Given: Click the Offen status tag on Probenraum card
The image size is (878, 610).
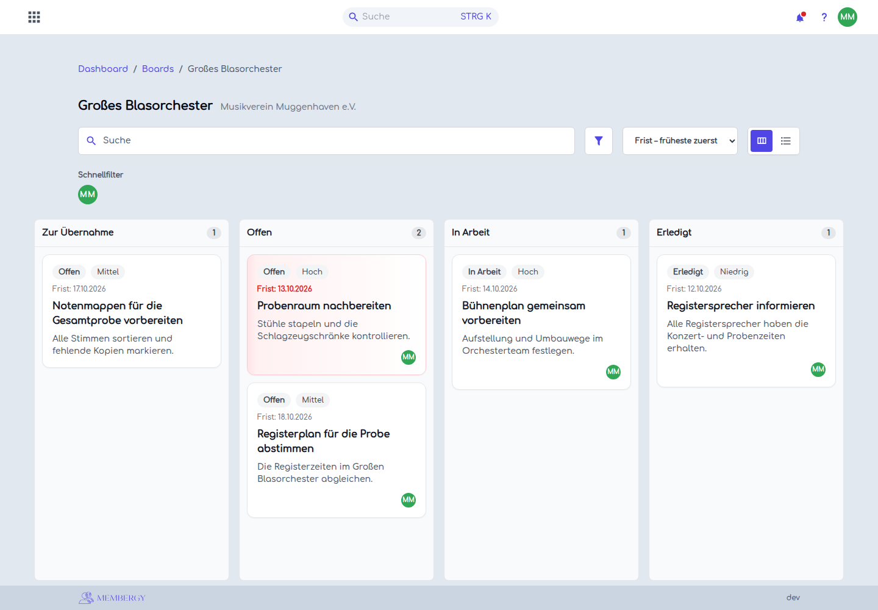Looking at the screenshot, I should (274, 272).
